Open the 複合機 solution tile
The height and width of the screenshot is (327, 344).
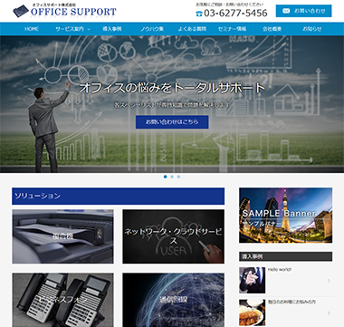(62, 236)
